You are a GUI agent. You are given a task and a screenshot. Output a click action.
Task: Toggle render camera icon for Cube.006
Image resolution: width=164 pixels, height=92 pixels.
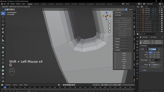[x=162, y=10]
